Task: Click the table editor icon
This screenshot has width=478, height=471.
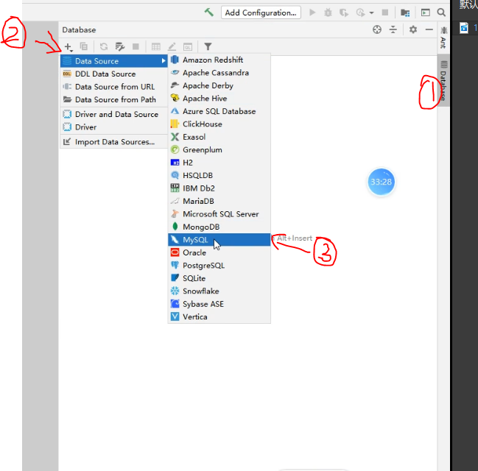Action: coord(156,46)
